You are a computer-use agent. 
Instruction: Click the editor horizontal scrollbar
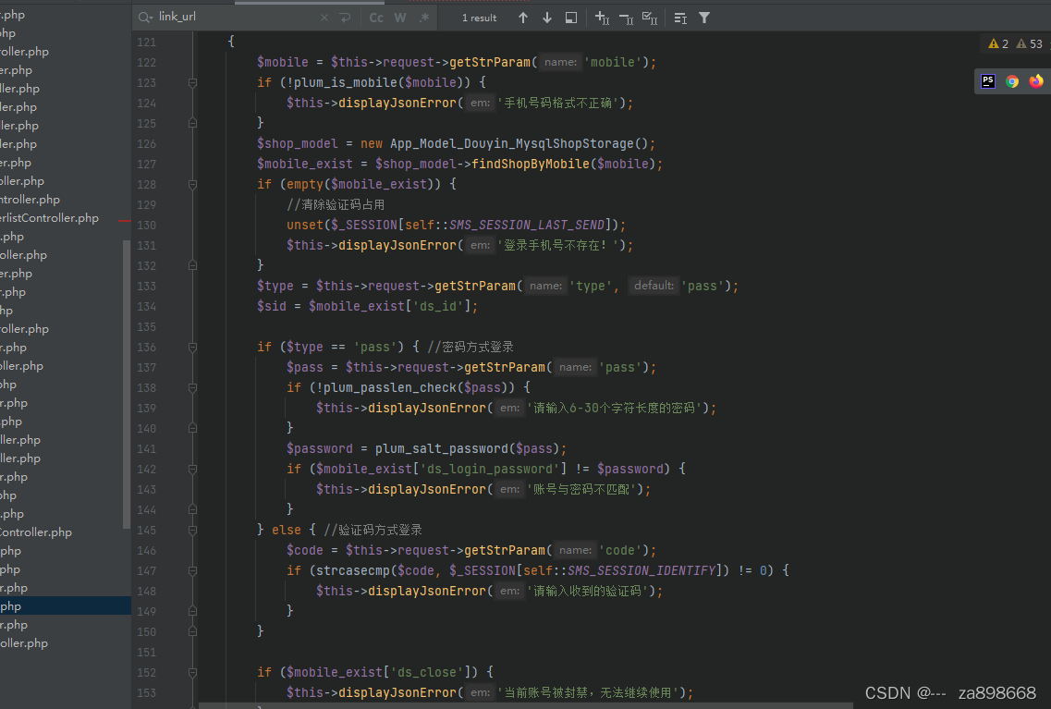(525, 705)
